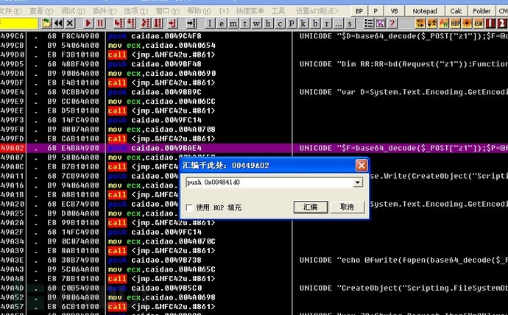This screenshot has height=315, width=508.
Task: Show Run trace with '...' button
Action: (x=338, y=24)
